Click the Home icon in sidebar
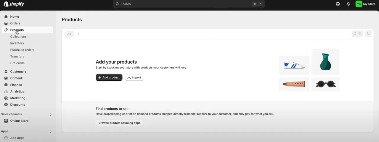379x142 pixels. point(6,17)
